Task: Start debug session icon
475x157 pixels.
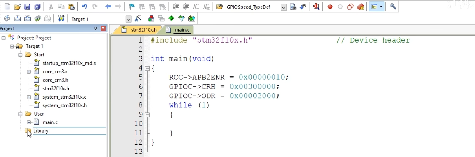Action: tap(316, 6)
